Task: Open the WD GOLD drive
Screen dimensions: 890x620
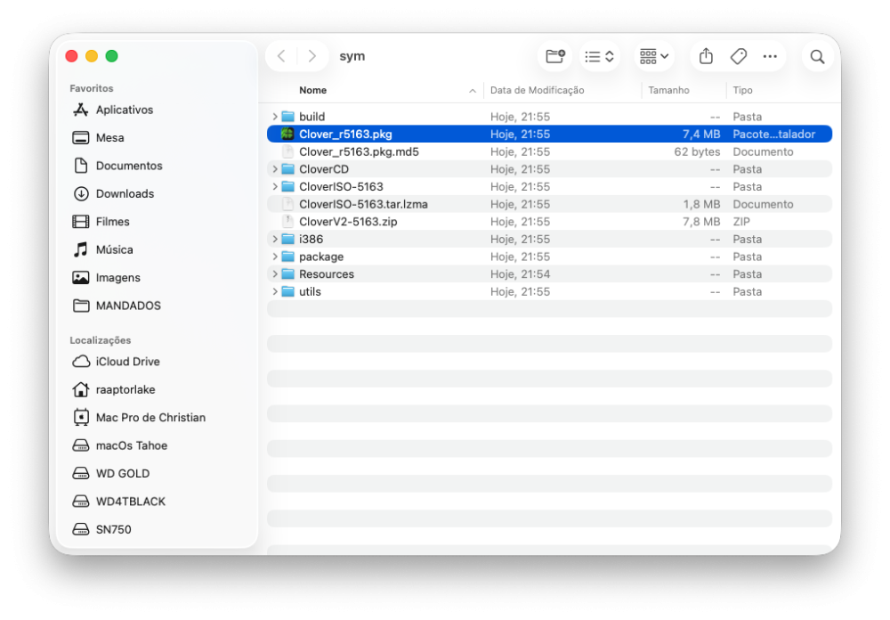Action: pyautogui.click(x=123, y=473)
